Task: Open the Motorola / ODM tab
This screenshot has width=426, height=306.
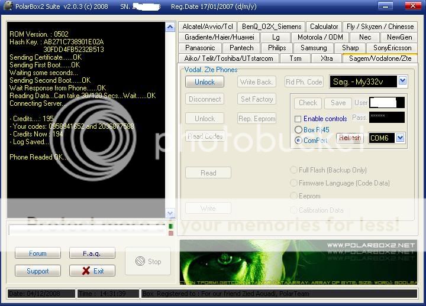Action: point(320,37)
